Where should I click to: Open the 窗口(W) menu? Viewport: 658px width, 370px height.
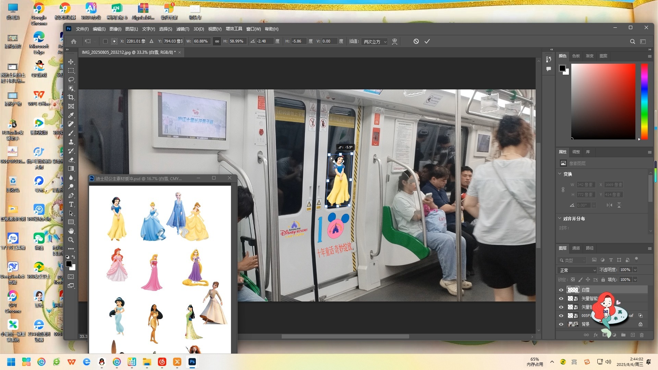pyautogui.click(x=254, y=29)
